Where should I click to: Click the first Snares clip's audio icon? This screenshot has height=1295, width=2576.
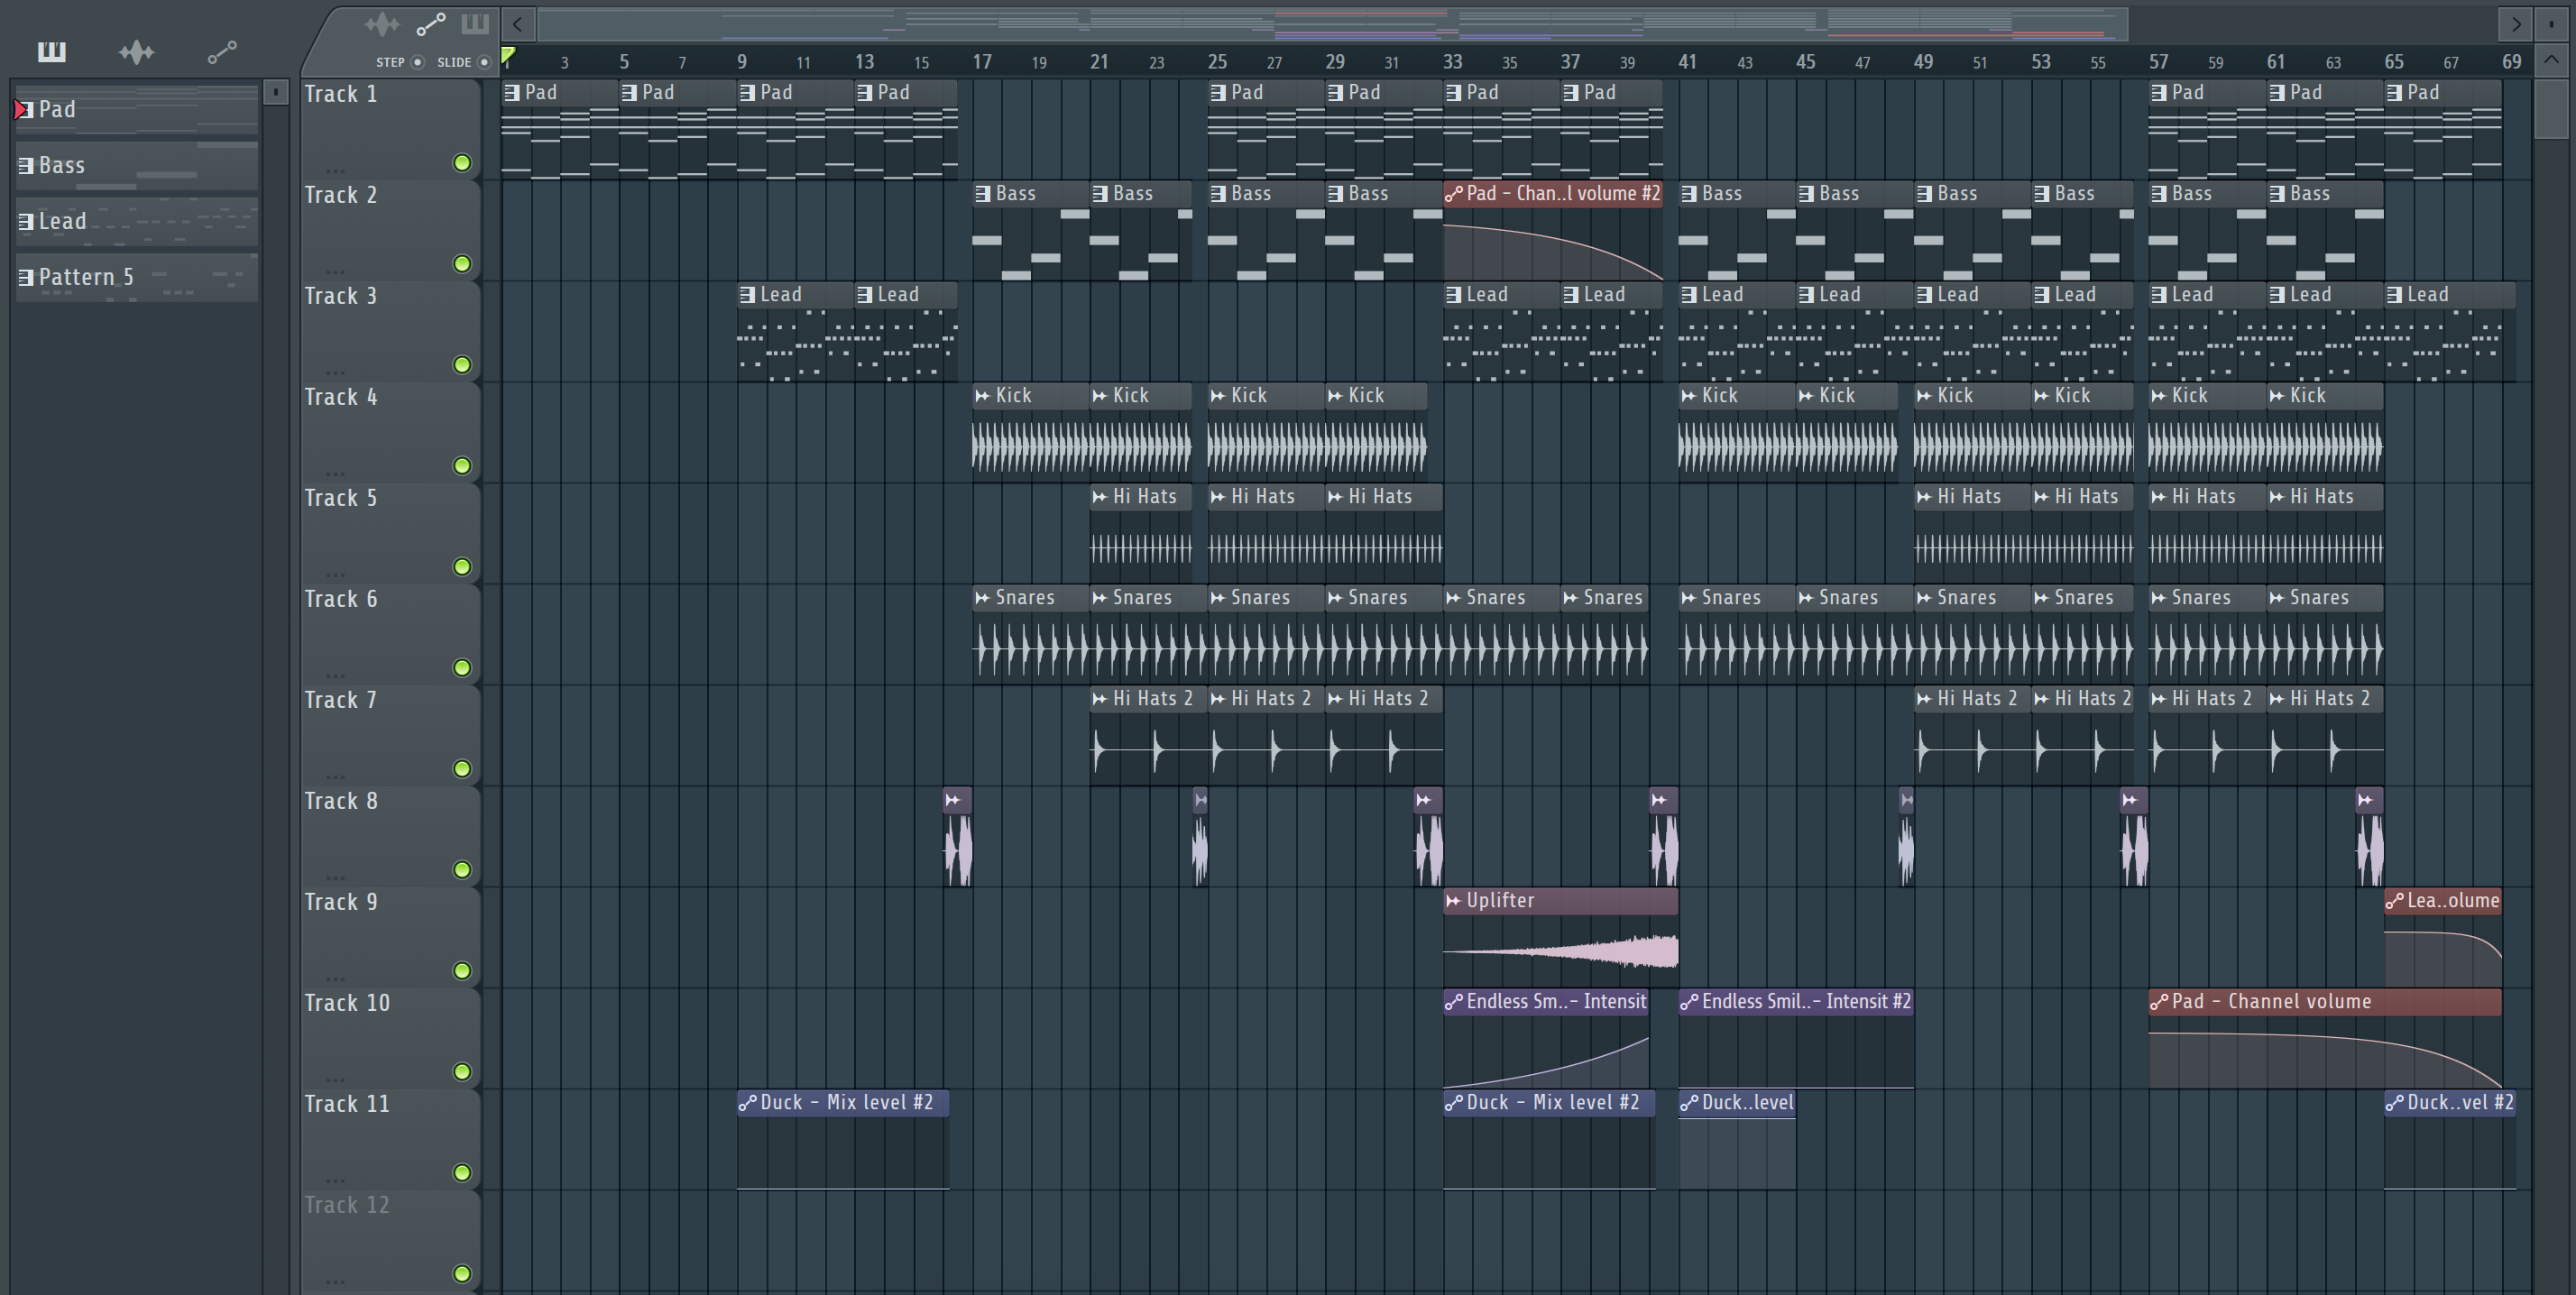tap(982, 598)
